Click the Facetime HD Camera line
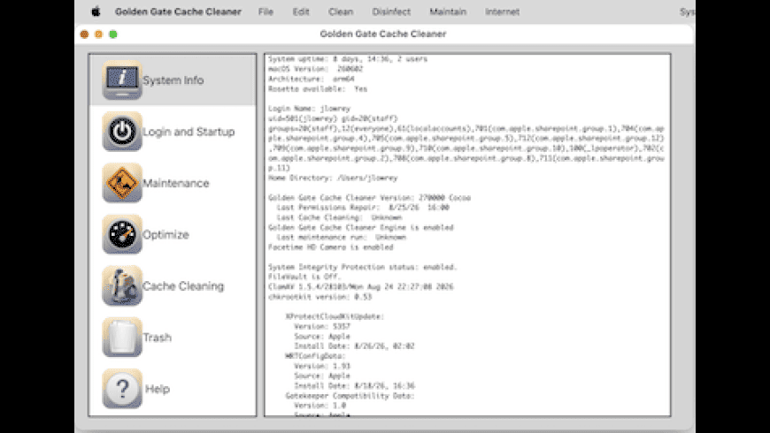Viewport: 770px width, 433px height. [331, 247]
